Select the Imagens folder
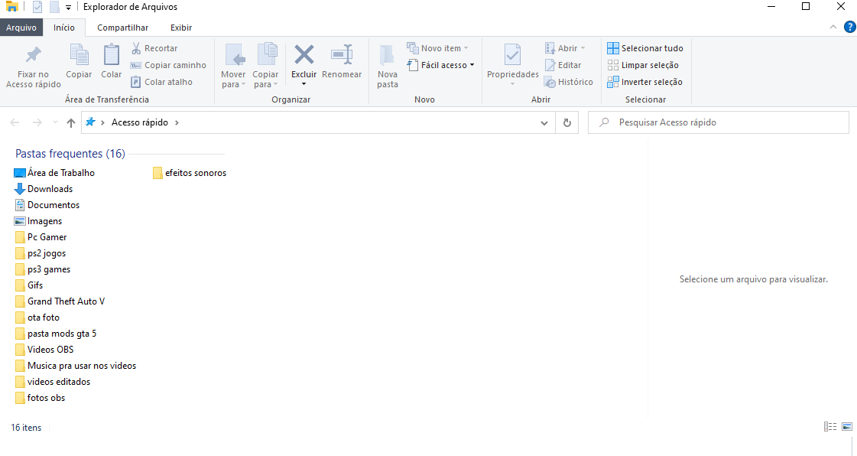Viewport: 857px width, 456px height. (x=37, y=221)
